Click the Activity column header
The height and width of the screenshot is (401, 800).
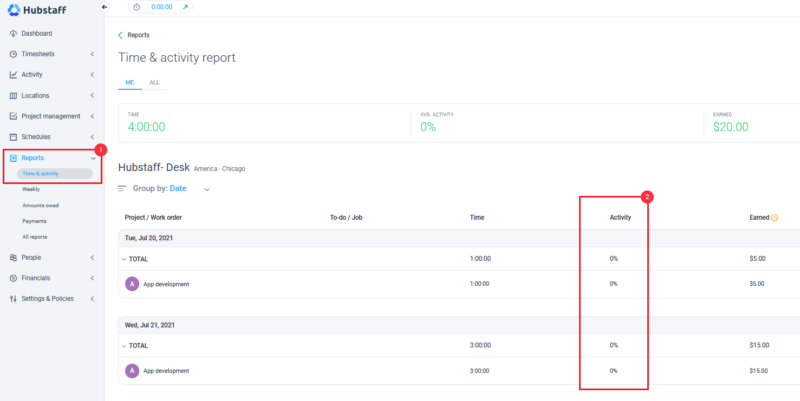[620, 218]
